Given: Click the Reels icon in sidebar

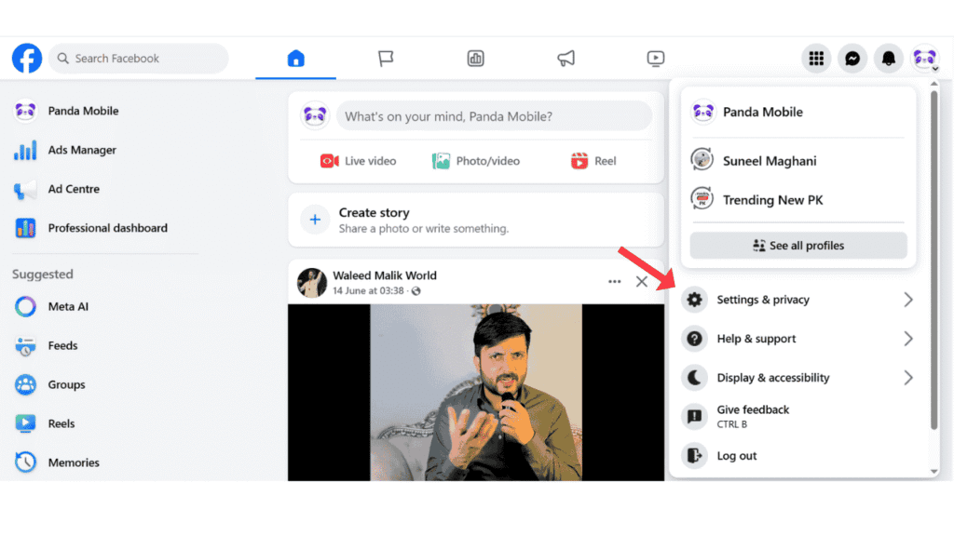Looking at the screenshot, I should pos(25,423).
